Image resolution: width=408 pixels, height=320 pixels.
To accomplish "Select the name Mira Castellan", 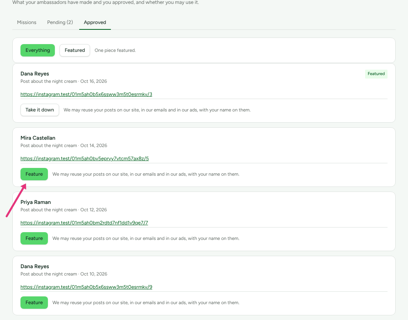I will point(38,138).
